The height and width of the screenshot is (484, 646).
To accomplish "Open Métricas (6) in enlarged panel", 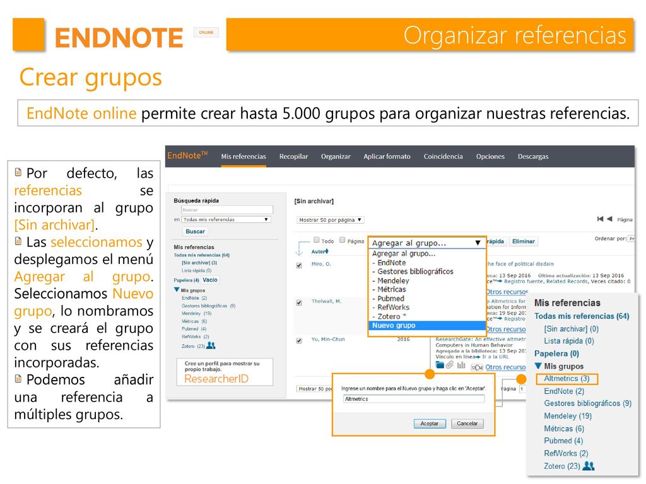I will [564, 429].
